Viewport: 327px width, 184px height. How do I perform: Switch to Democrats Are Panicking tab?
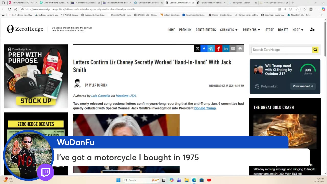[211, 3]
